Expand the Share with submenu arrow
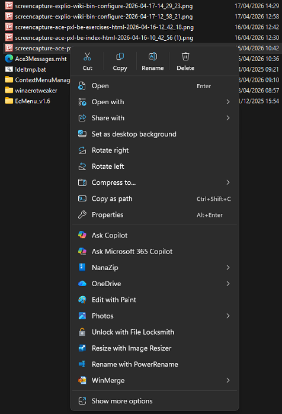The image size is (282, 414). tap(228, 118)
